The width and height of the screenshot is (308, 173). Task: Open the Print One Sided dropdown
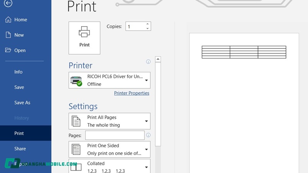[146, 149]
